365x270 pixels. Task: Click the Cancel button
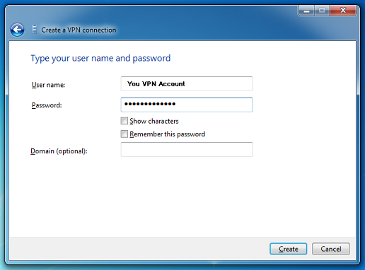[x=331, y=249]
